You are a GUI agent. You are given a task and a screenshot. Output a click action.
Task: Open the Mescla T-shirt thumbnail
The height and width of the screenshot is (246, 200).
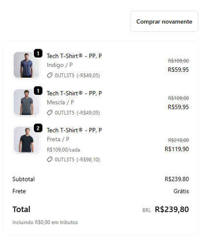pos(26,102)
